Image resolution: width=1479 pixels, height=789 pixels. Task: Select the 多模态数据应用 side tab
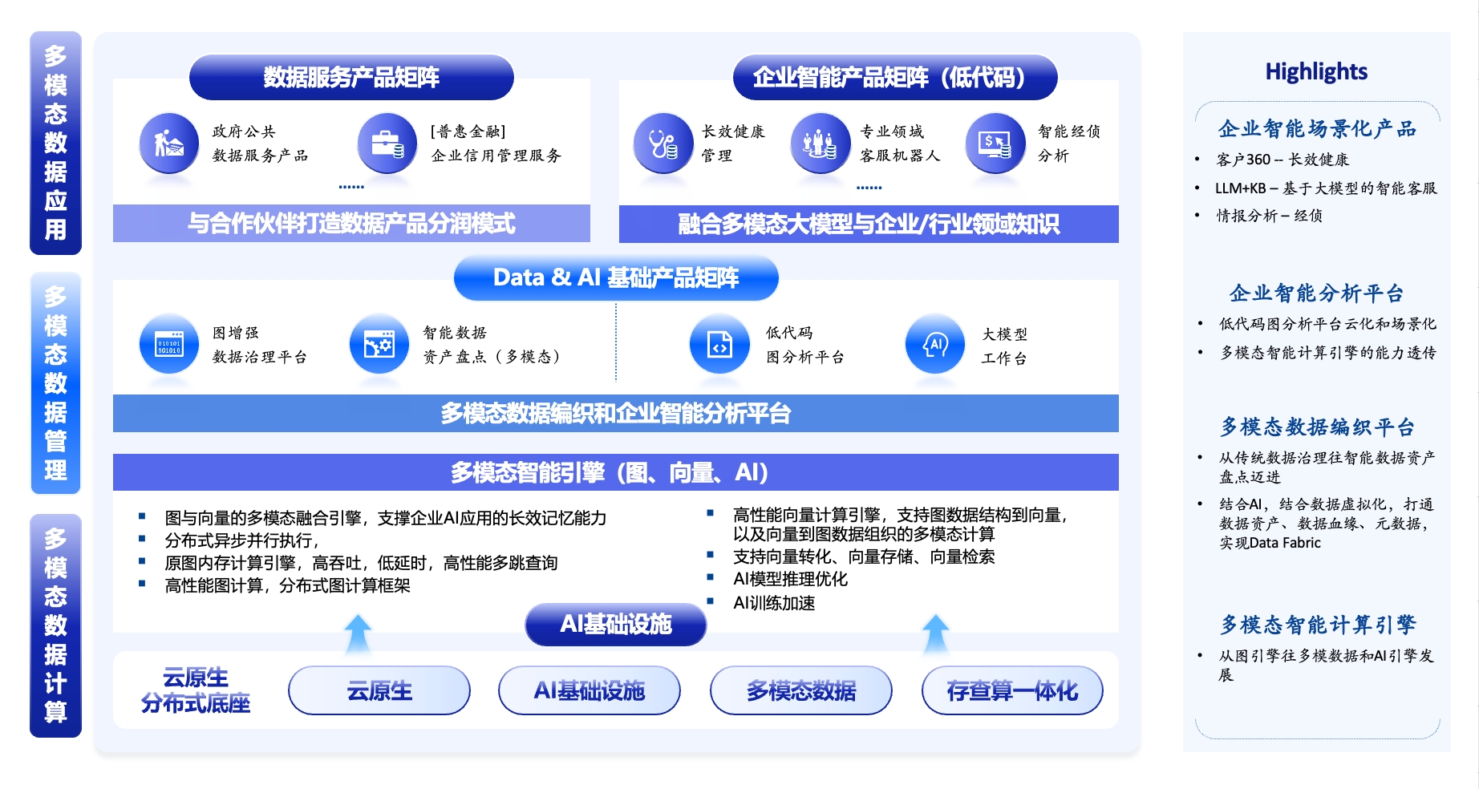point(55,143)
